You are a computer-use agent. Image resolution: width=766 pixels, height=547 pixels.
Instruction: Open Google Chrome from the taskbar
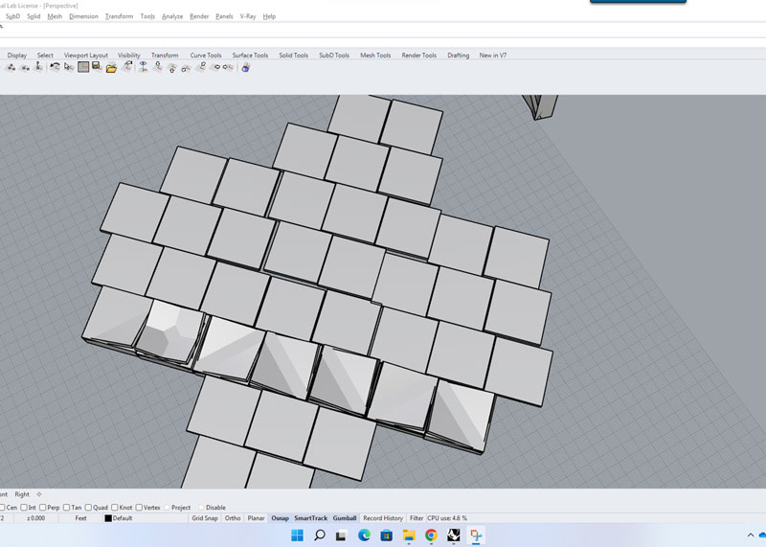(x=431, y=536)
